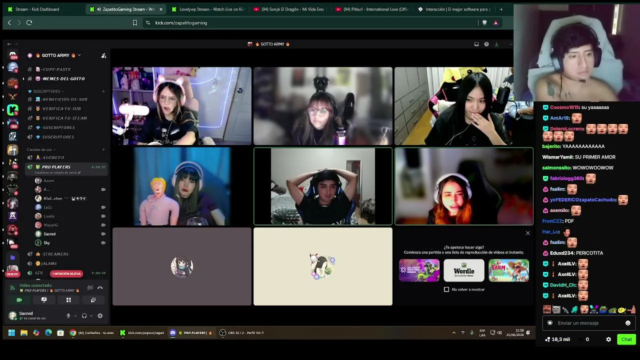
Task: Send message with green Chat button
Action: [626, 339]
